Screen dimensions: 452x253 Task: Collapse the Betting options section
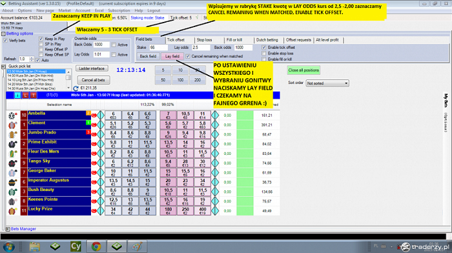3,34
